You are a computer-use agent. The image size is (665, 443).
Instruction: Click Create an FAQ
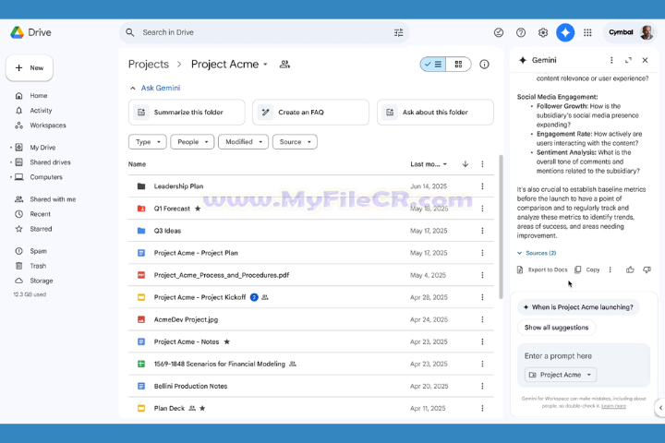(310, 113)
